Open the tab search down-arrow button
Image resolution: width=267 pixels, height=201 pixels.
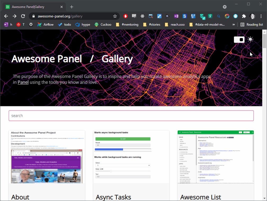(x=225, y=7)
